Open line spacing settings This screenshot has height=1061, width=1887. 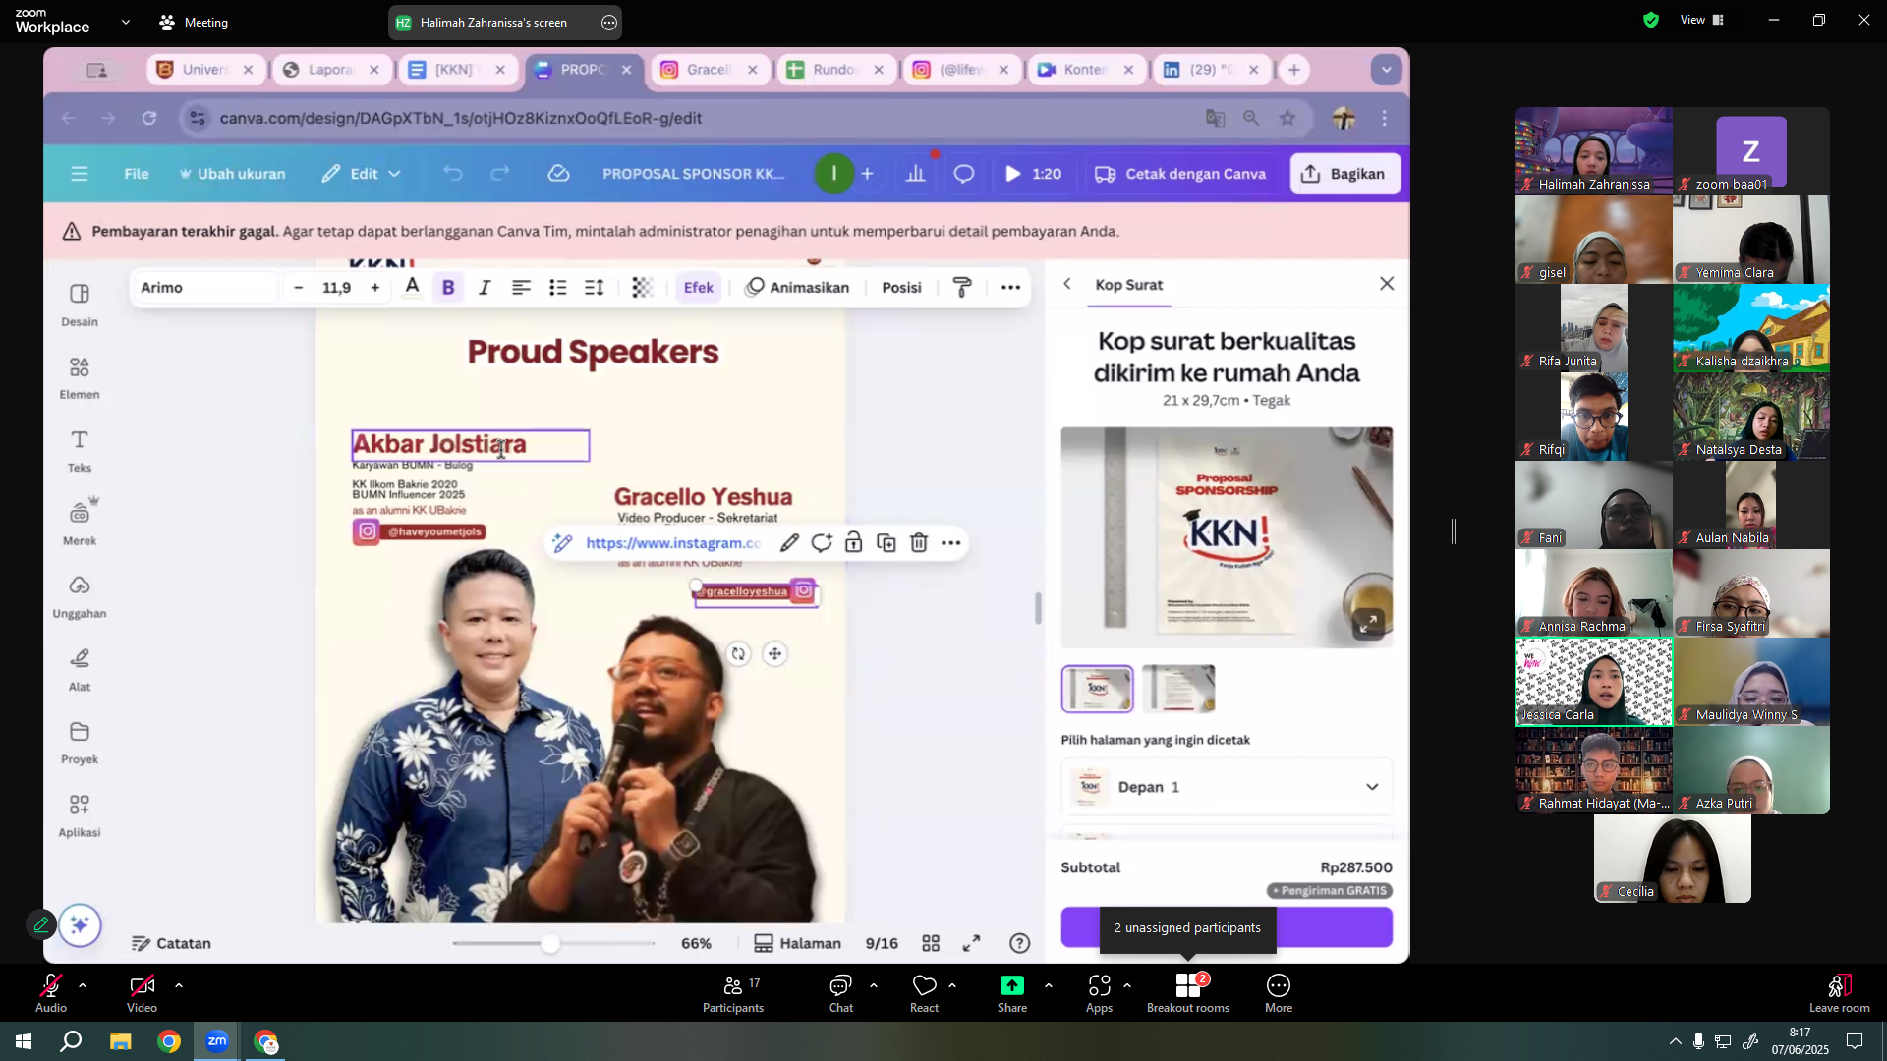click(x=595, y=287)
